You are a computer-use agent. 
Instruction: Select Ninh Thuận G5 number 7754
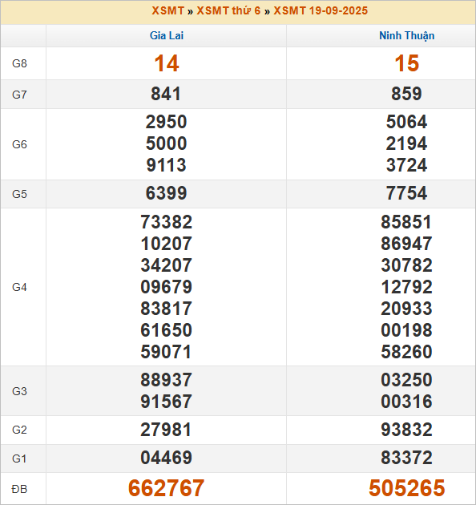click(x=407, y=193)
